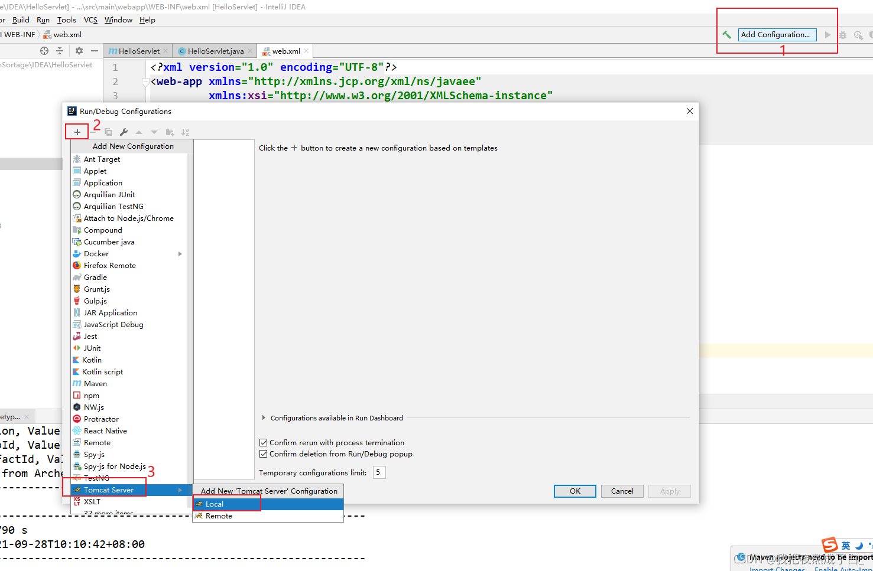
Task: Open the Build menu
Action: pyautogui.click(x=21, y=19)
